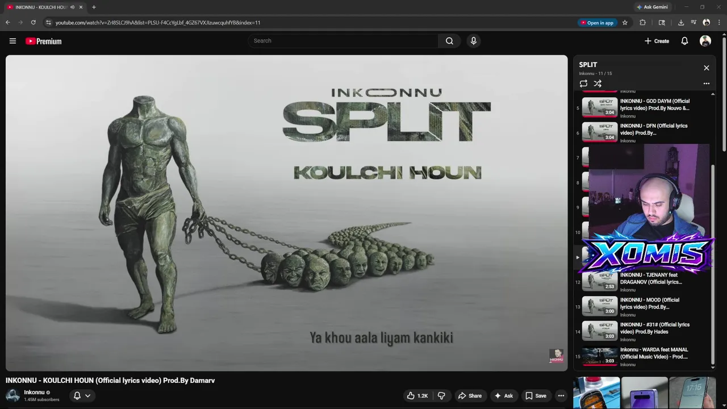Image resolution: width=727 pixels, height=409 pixels.
Task: Click the Share button
Action: (x=470, y=396)
